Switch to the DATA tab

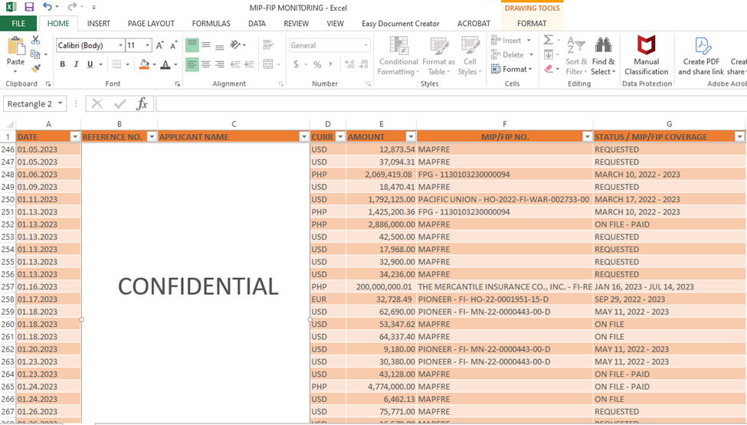257,23
